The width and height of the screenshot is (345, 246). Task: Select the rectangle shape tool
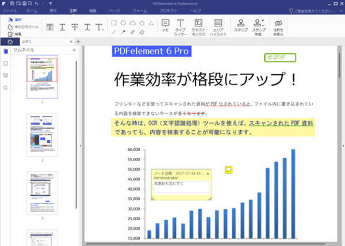tap(114, 22)
